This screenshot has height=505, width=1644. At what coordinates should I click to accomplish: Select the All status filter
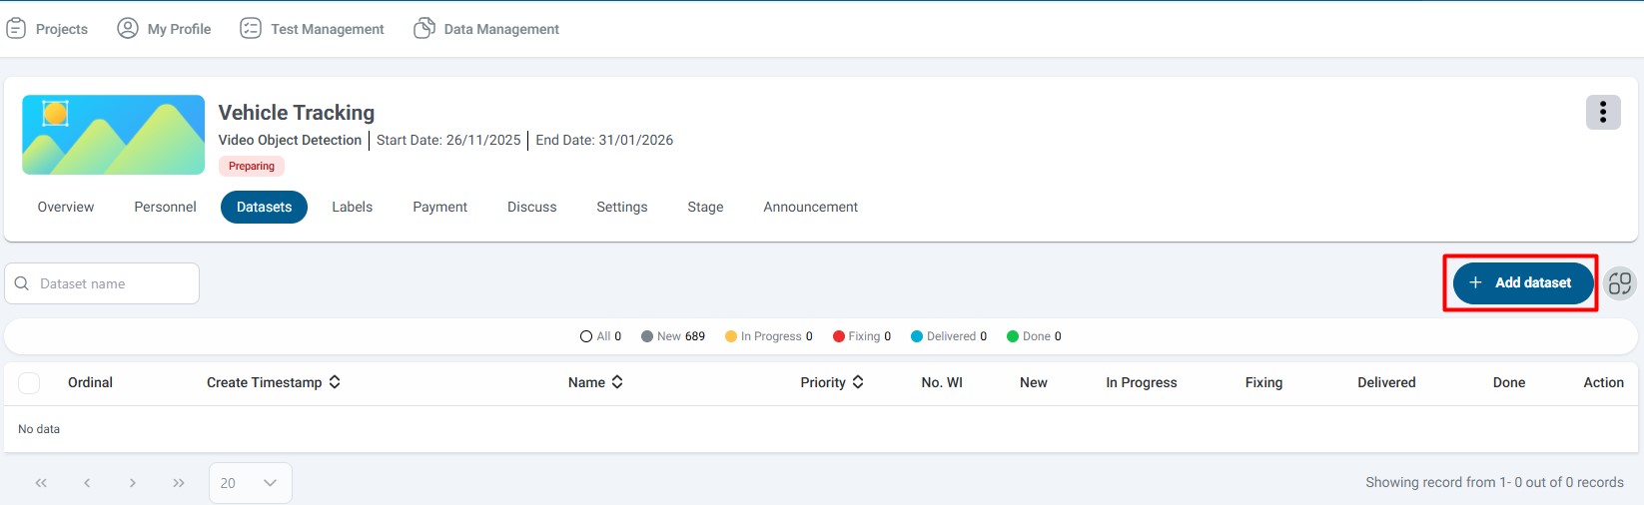[x=600, y=336]
